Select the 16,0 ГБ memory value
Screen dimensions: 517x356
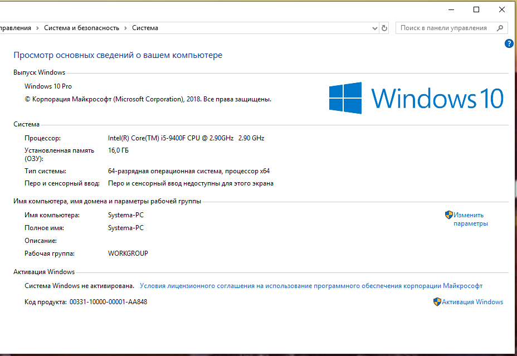point(118,150)
